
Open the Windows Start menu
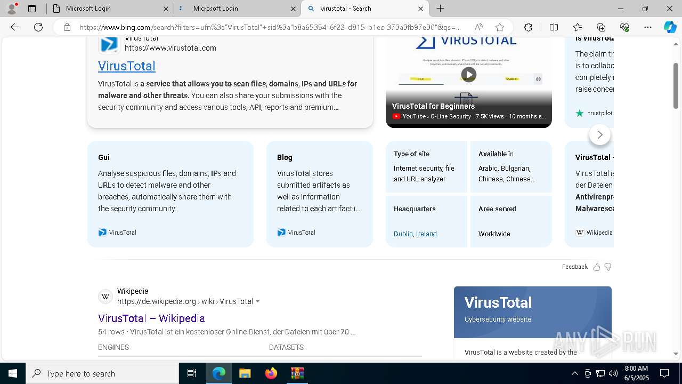coord(13,373)
